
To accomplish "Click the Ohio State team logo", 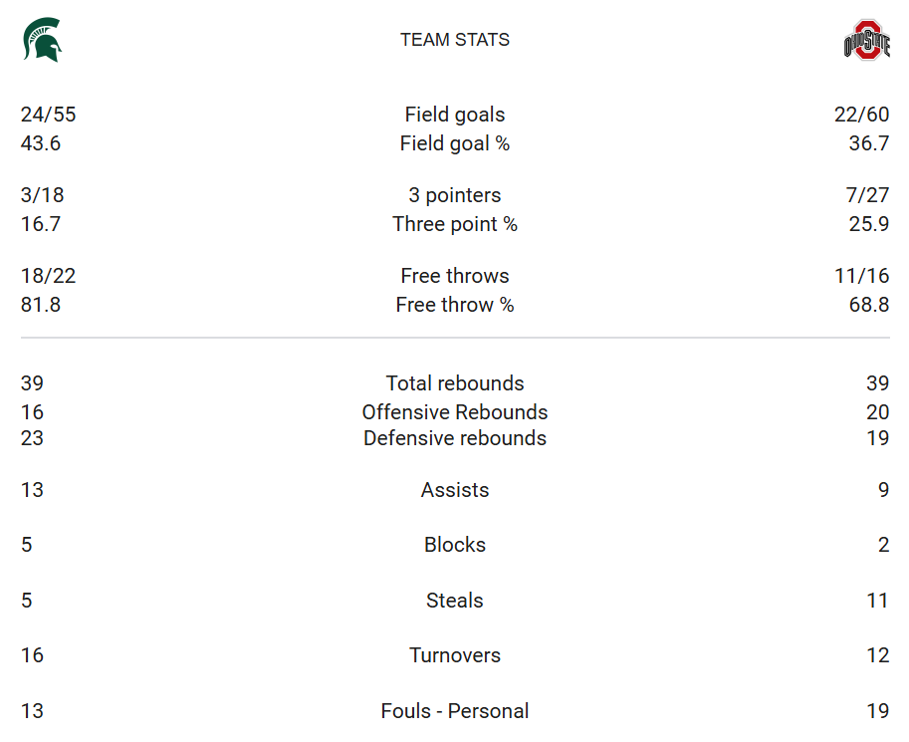I will point(866,40).
